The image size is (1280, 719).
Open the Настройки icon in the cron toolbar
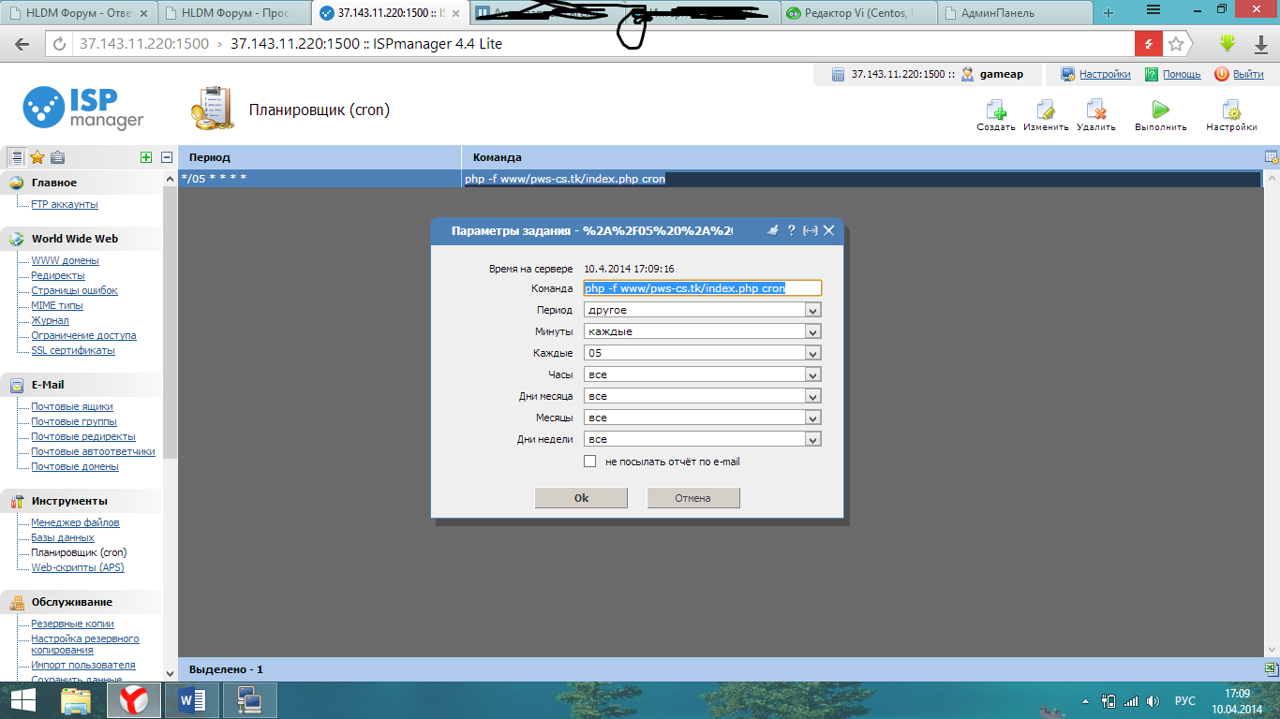click(1231, 110)
